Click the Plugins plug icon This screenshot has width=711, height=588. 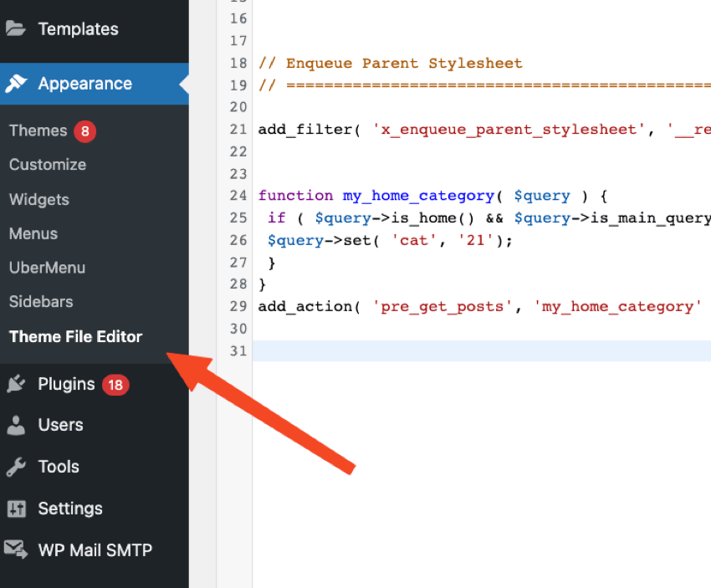click(x=16, y=384)
